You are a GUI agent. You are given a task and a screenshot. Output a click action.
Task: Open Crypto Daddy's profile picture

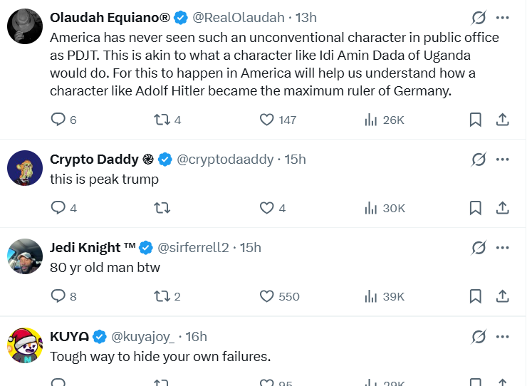click(x=25, y=168)
